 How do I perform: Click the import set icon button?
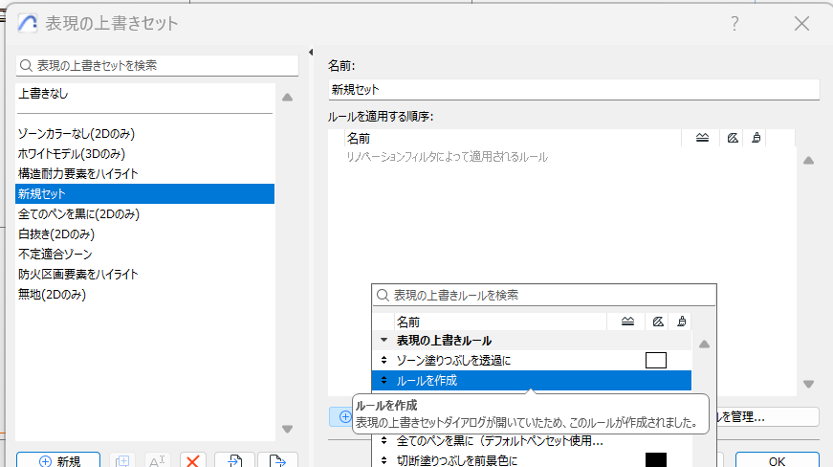click(235, 460)
